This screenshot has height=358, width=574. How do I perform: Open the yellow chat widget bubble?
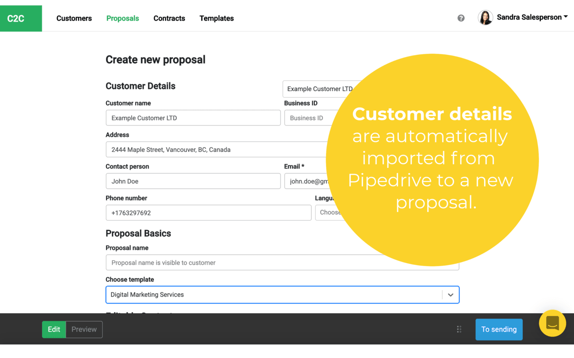552,323
